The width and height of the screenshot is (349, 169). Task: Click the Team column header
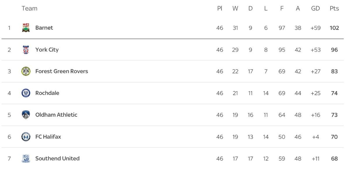(x=29, y=8)
